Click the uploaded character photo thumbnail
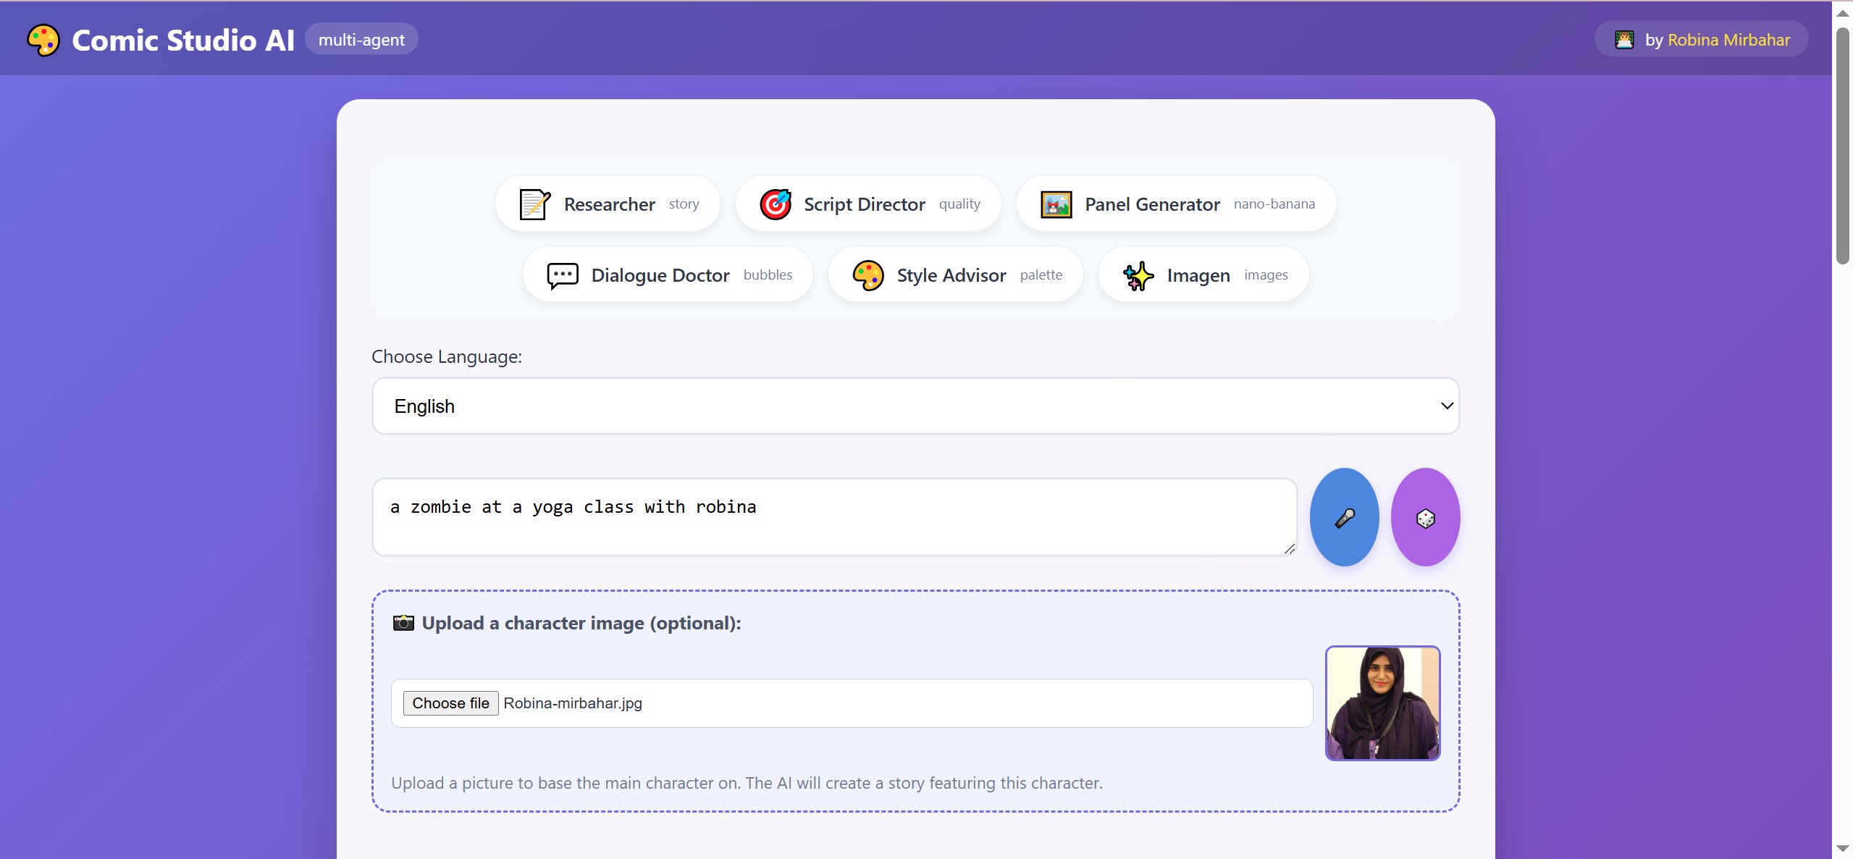This screenshot has width=1853, height=859. 1382,703
